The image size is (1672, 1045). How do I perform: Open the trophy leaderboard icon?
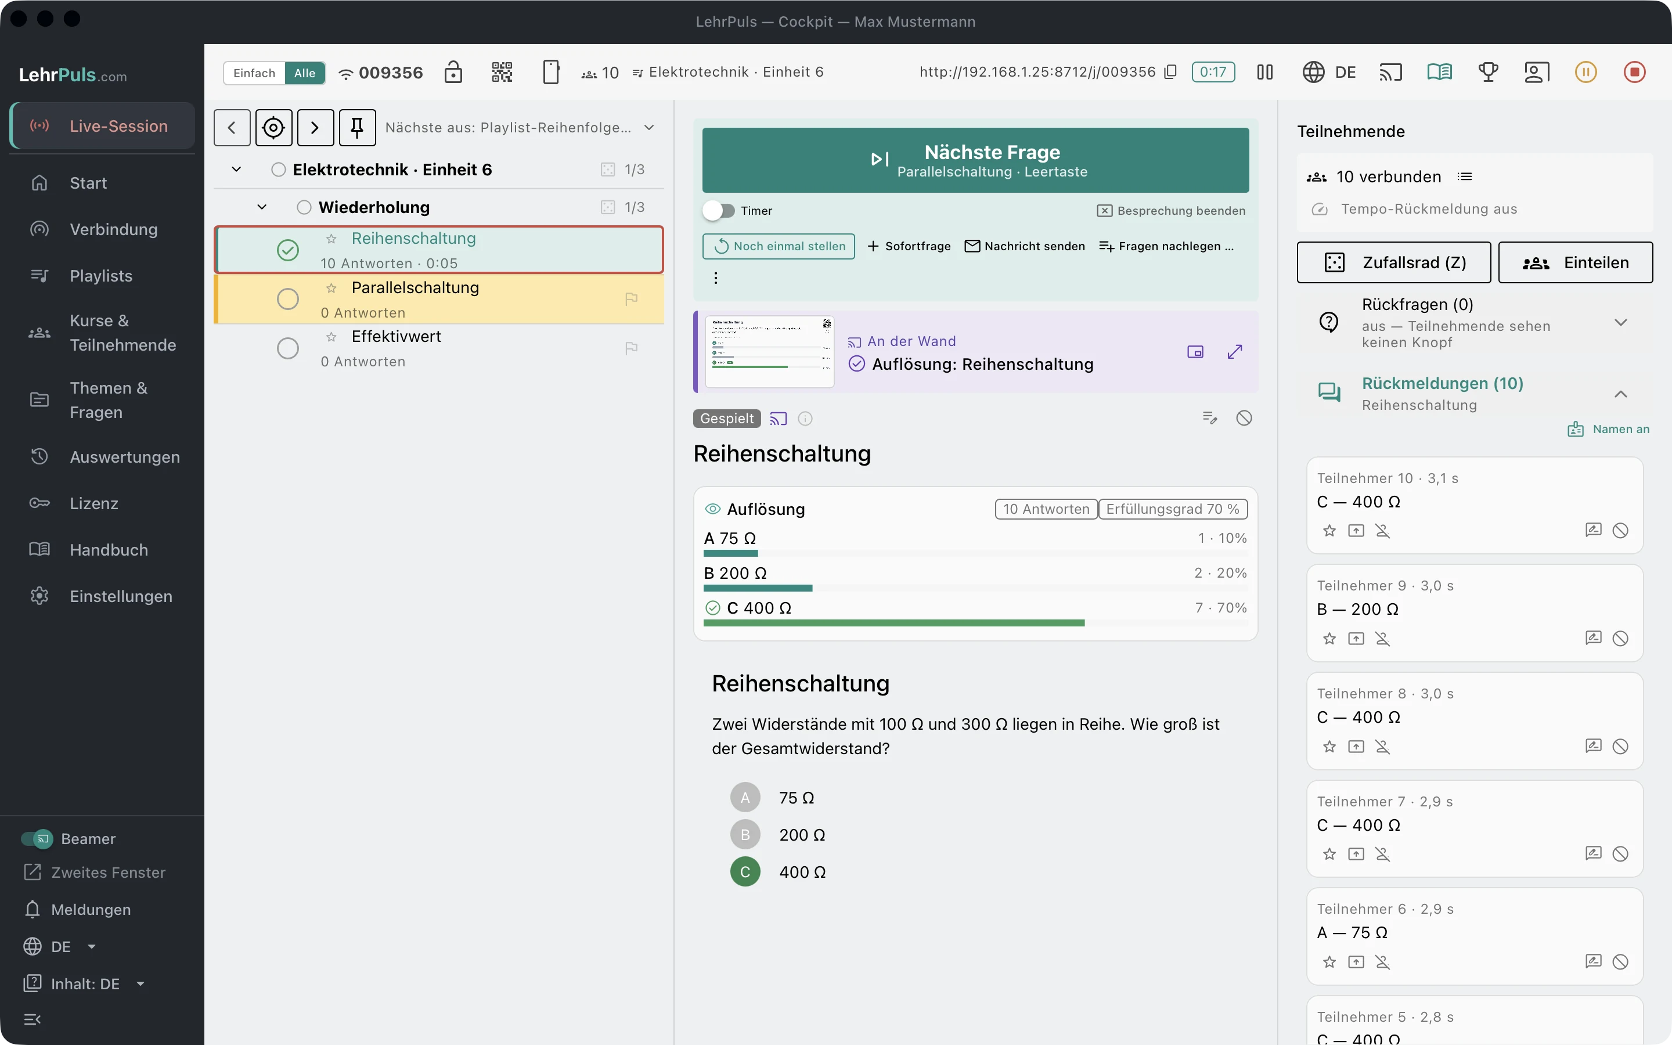(x=1488, y=72)
